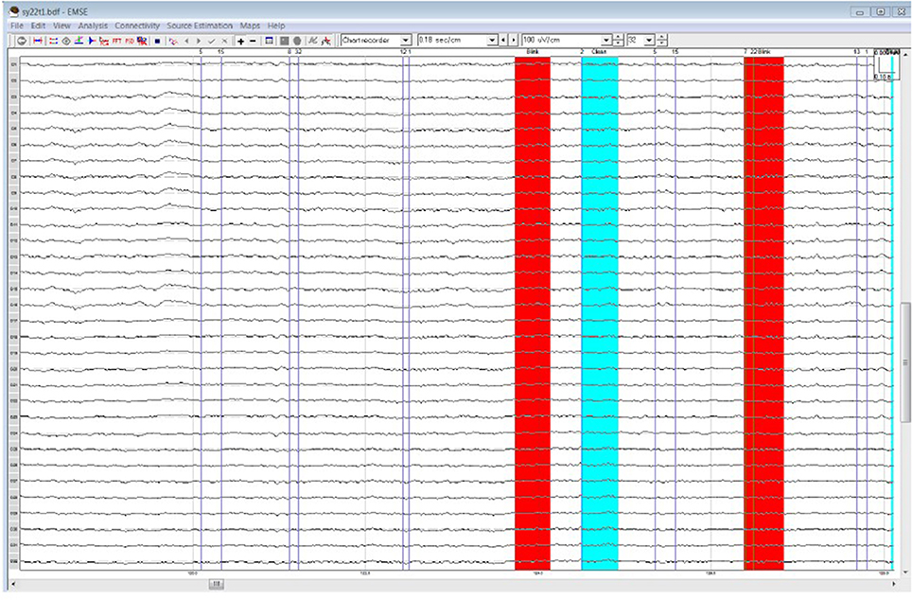
Task: Open the Connectivity menu
Action: [137, 26]
